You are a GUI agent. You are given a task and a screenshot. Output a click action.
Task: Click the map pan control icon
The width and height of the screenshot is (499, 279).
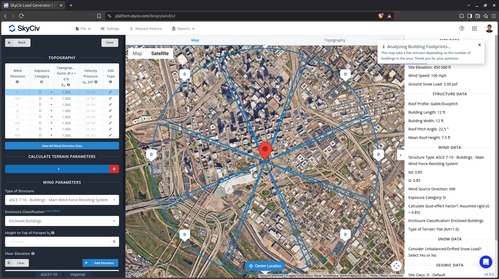coord(396,266)
